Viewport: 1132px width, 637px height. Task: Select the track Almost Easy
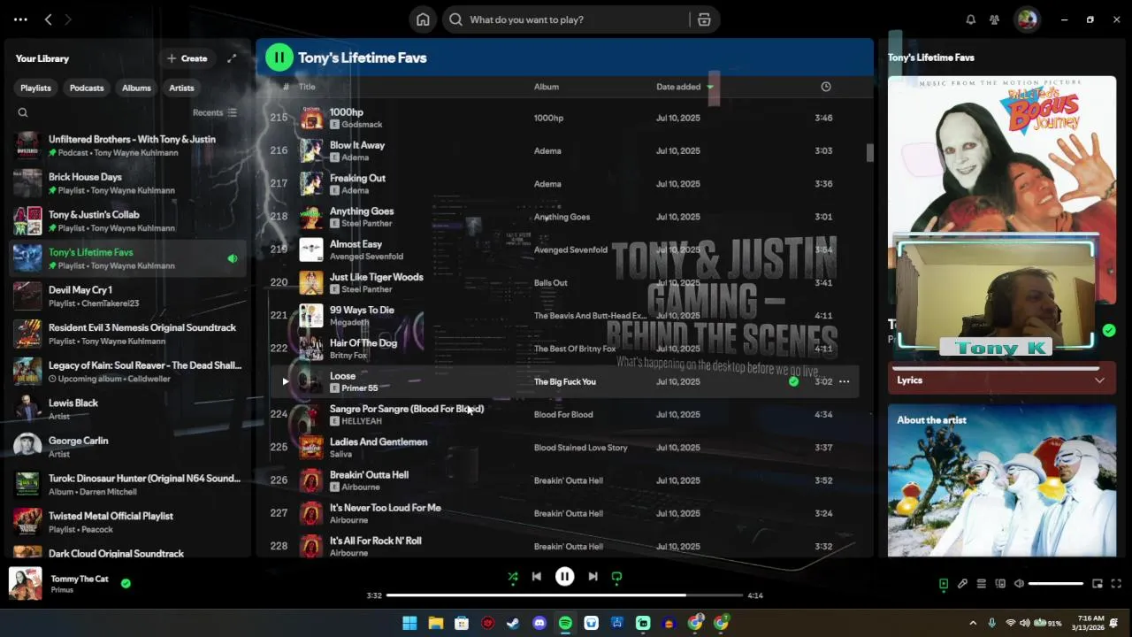click(563, 249)
